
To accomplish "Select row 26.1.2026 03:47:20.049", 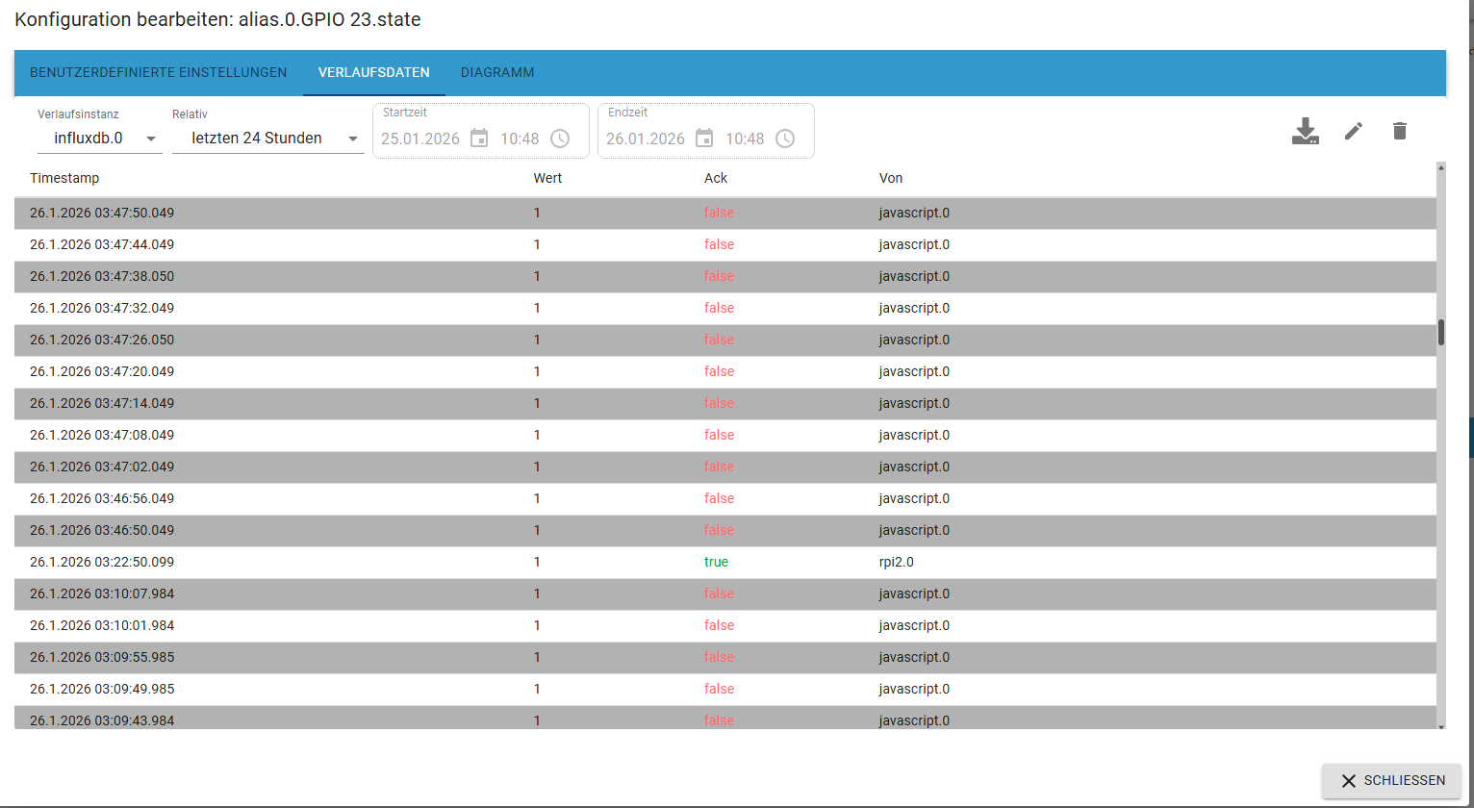I will coord(725,371).
